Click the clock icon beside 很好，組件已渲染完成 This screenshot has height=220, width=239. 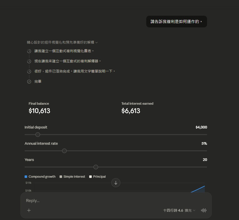tap(29, 71)
